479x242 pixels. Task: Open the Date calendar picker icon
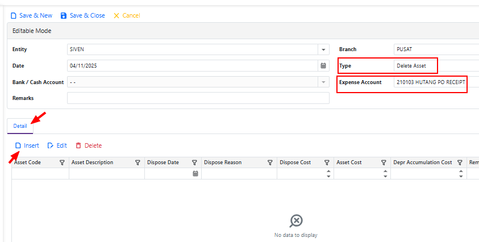[x=323, y=66]
